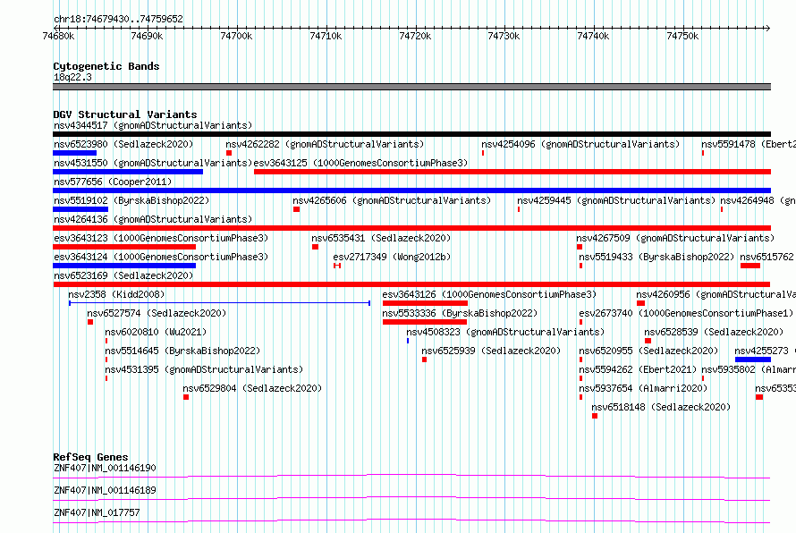Open the nsv6528539 (Sedlazeck2020) label
The image size is (796, 533).
click(714, 332)
